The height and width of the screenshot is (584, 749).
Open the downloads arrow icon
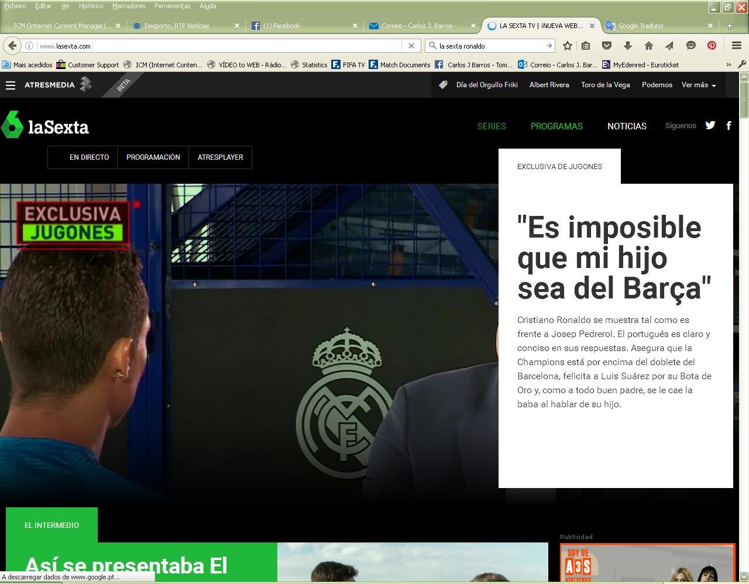point(627,46)
